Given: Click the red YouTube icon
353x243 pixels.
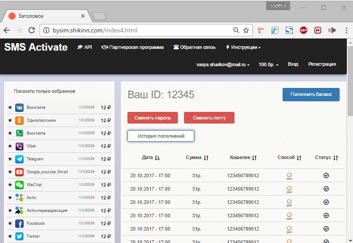Looking at the screenshot, I should point(19,172).
